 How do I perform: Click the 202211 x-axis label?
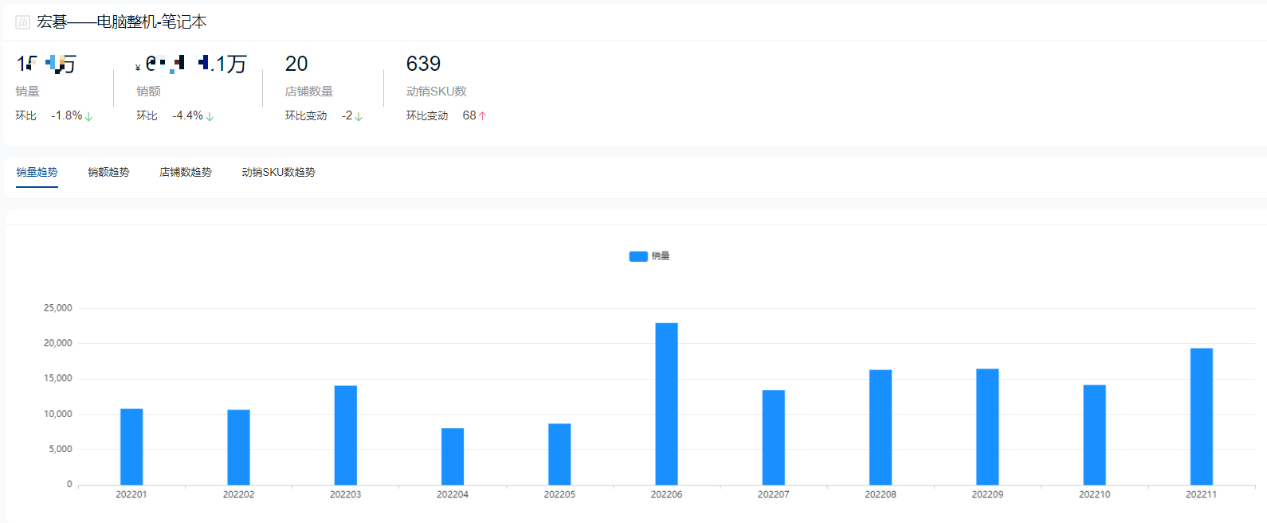1201,494
